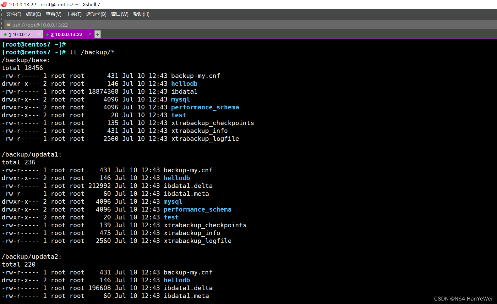Click the lock icon in address bar

9,25
